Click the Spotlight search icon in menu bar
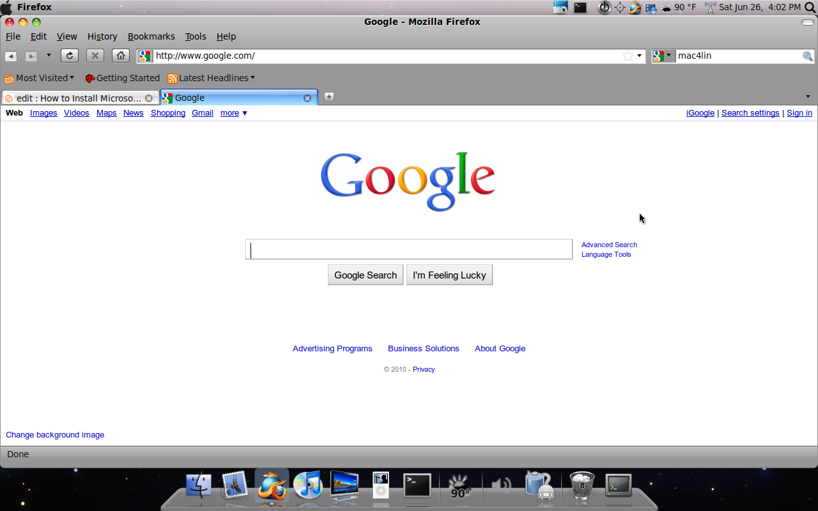 [x=810, y=7]
